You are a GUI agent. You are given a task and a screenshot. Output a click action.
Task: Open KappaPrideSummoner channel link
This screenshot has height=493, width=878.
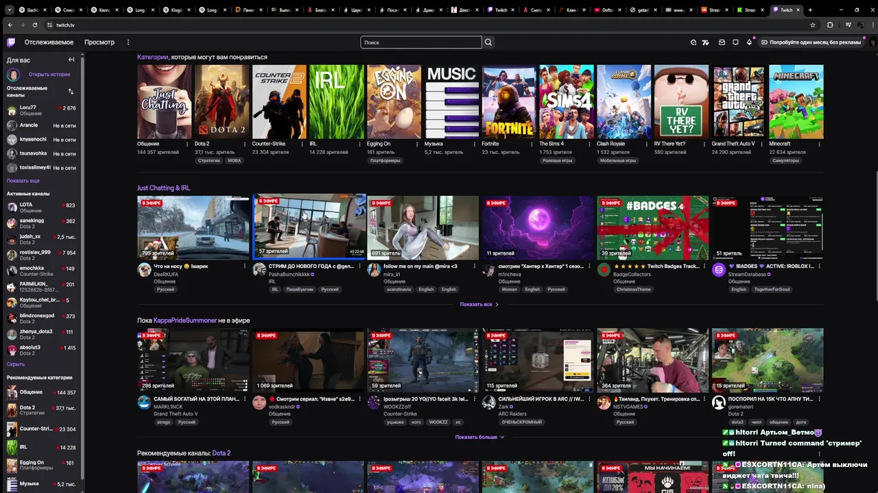click(x=185, y=320)
